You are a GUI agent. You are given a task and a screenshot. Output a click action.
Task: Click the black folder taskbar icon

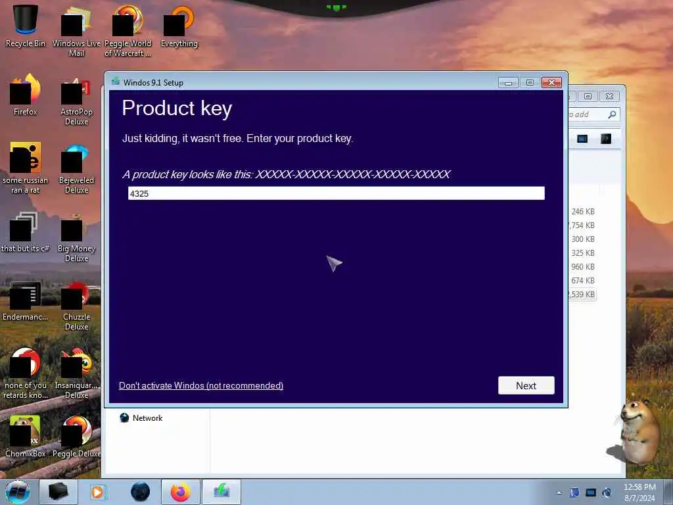click(58, 492)
